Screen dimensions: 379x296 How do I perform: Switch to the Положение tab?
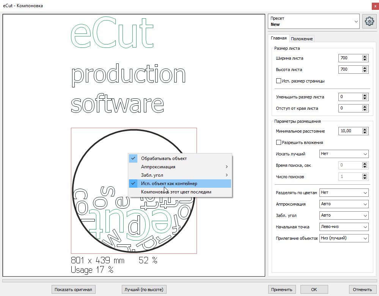click(x=302, y=39)
